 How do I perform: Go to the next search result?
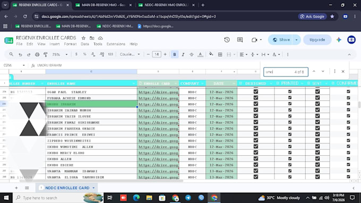click(323, 72)
